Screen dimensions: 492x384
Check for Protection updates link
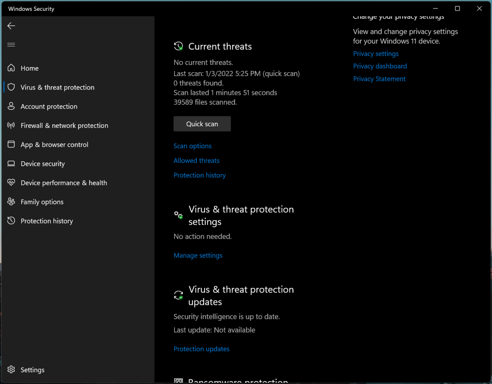pos(201,349)
